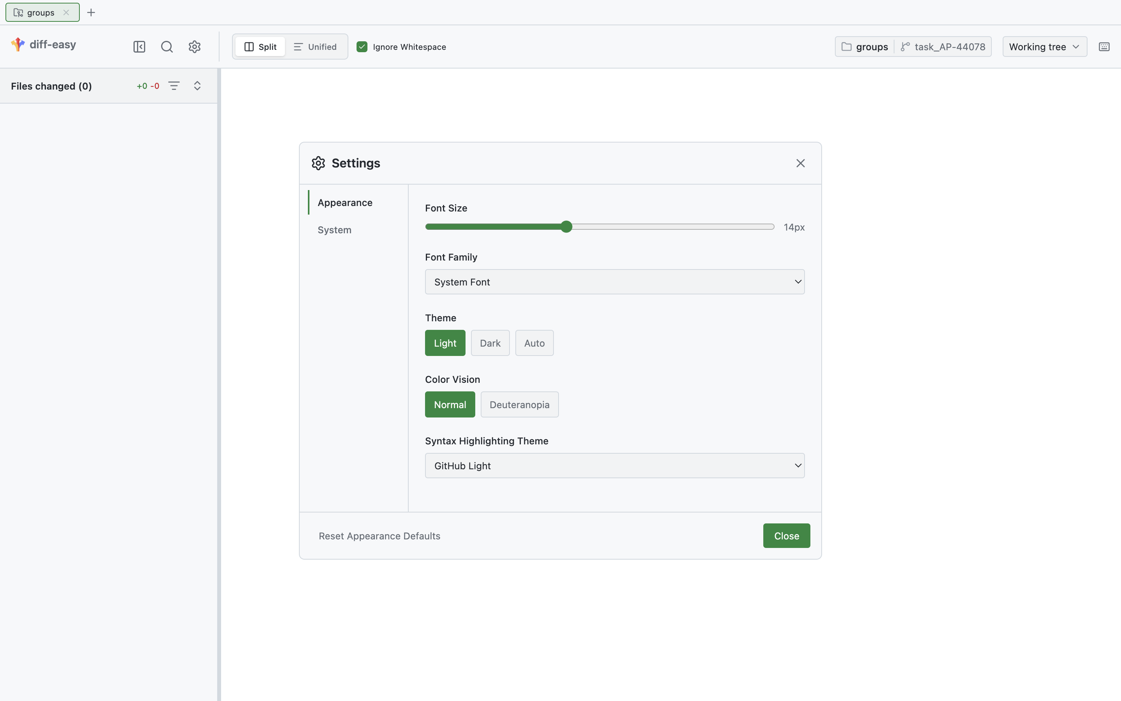Viewport: 1121px width, 701px height.
Task: Toggle Ignore Whitespace checkbox
Action: 362,47
